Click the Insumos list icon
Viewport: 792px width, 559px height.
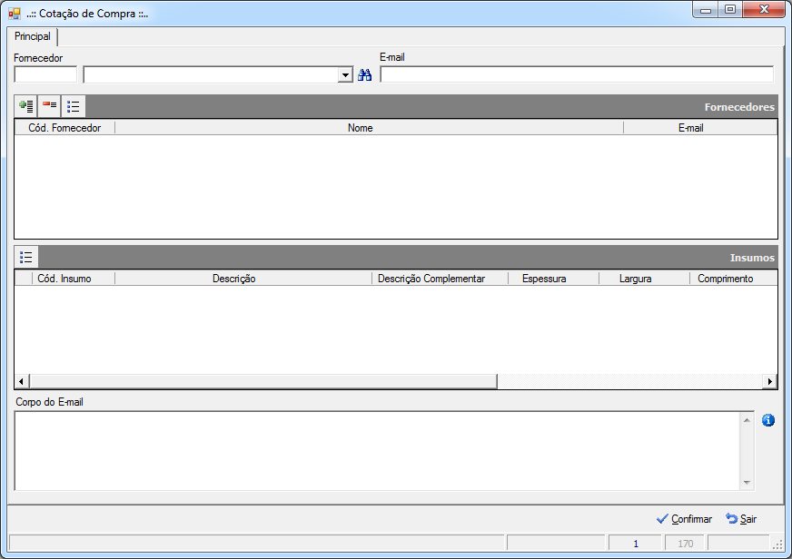click(26, 258)
